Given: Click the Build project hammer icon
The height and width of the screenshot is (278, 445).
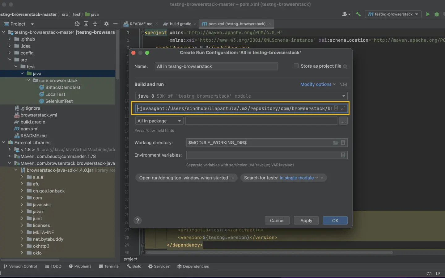Looking at the screenshot, I should tap(358, 14).
